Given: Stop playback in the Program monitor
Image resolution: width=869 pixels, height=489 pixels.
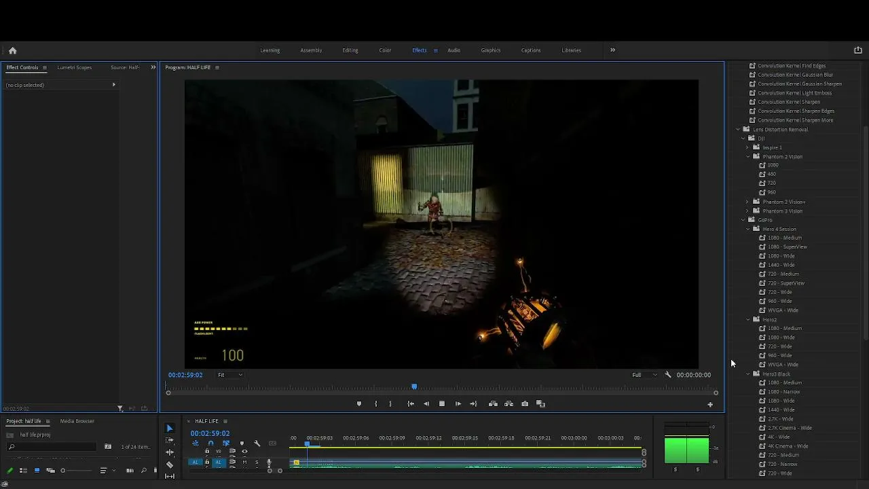Looking at the screenshot, I should tap(442, 404).
